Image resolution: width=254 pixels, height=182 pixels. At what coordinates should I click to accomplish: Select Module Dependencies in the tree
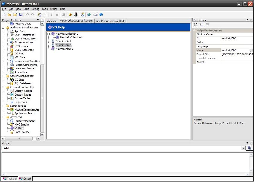(27, 110)
